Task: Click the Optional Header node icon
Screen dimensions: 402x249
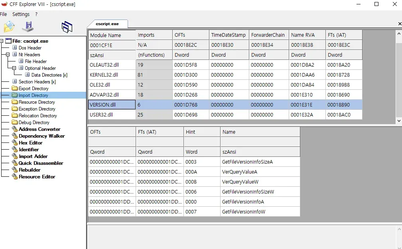Action: [21, 68]
